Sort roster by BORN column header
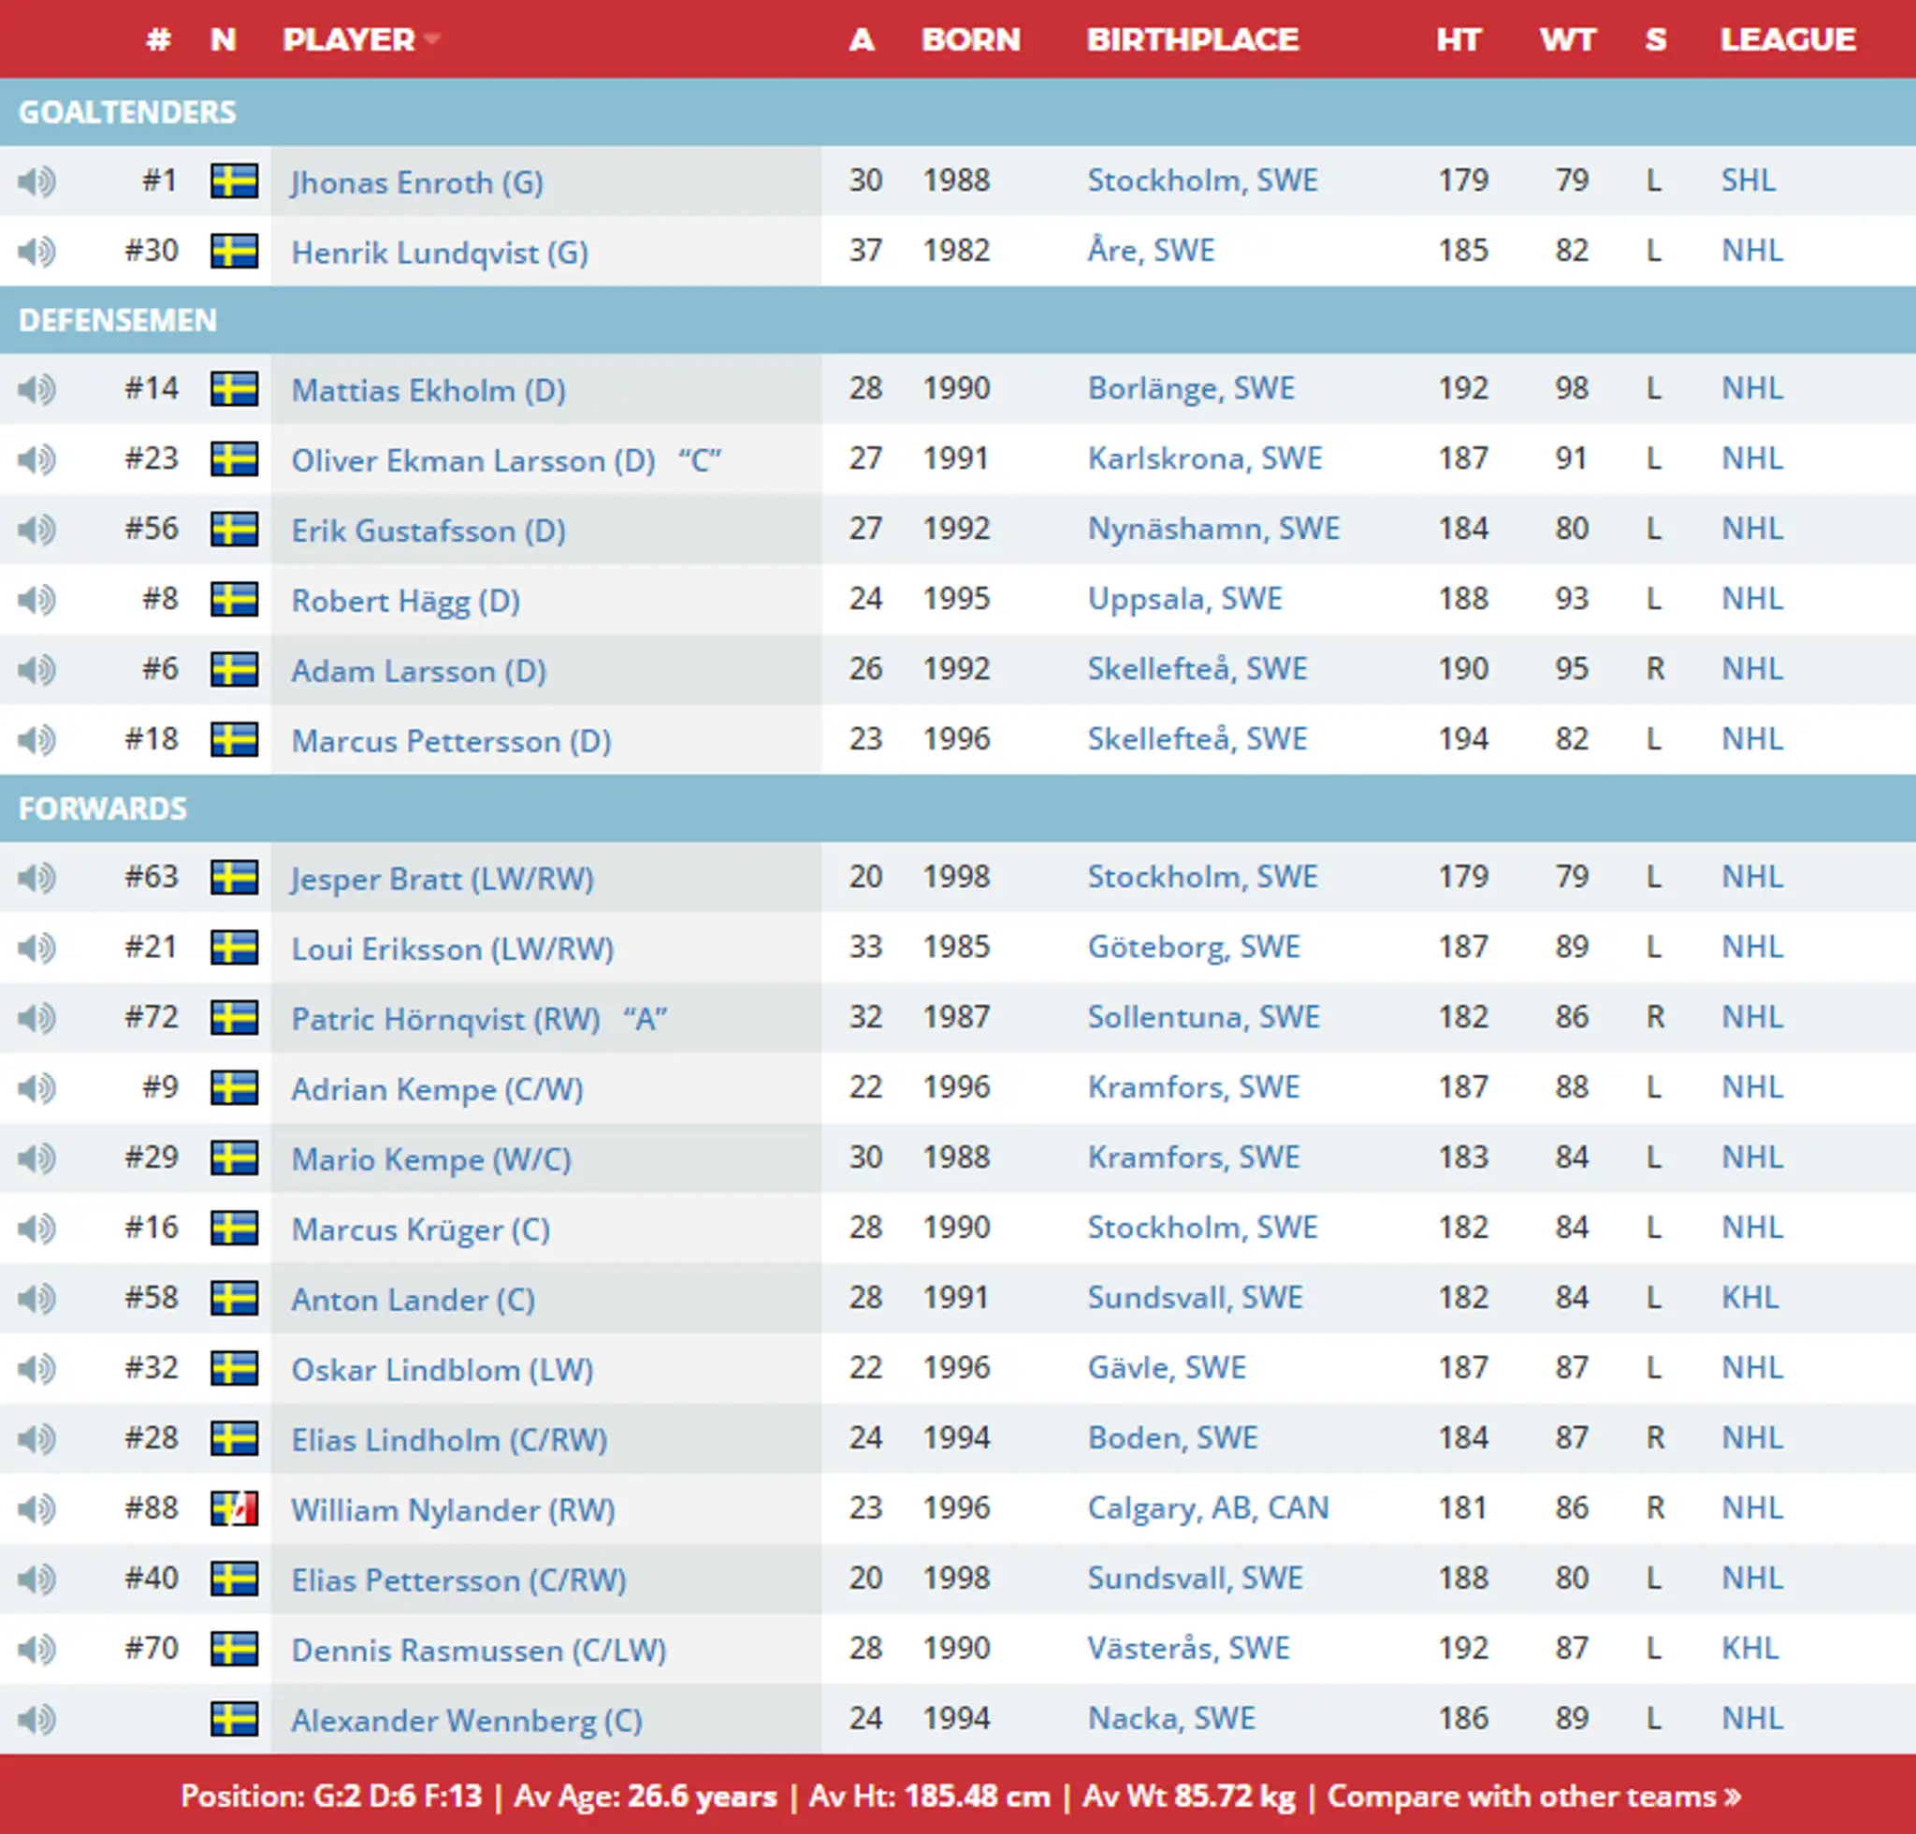 click(x=971, y=39)
